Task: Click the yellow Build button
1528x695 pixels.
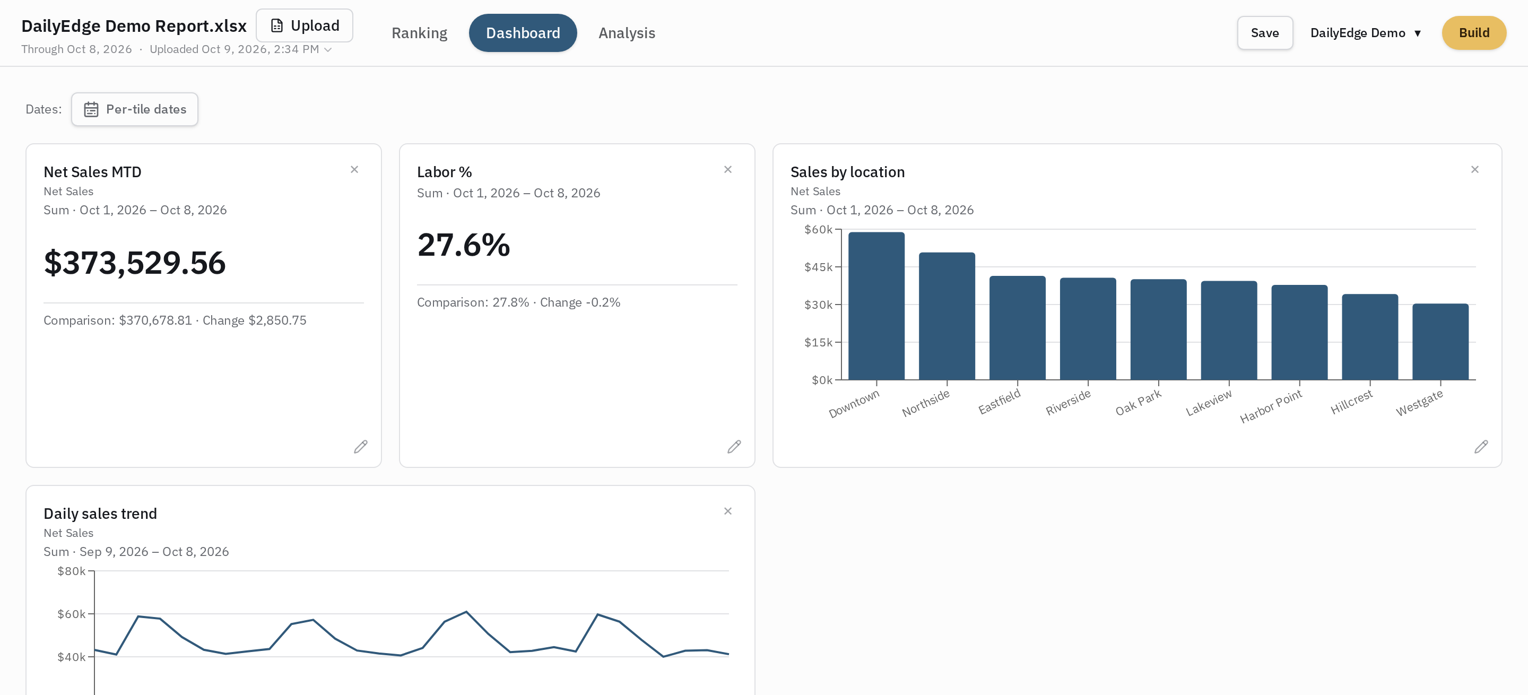Action: [x=1473, y=33]
